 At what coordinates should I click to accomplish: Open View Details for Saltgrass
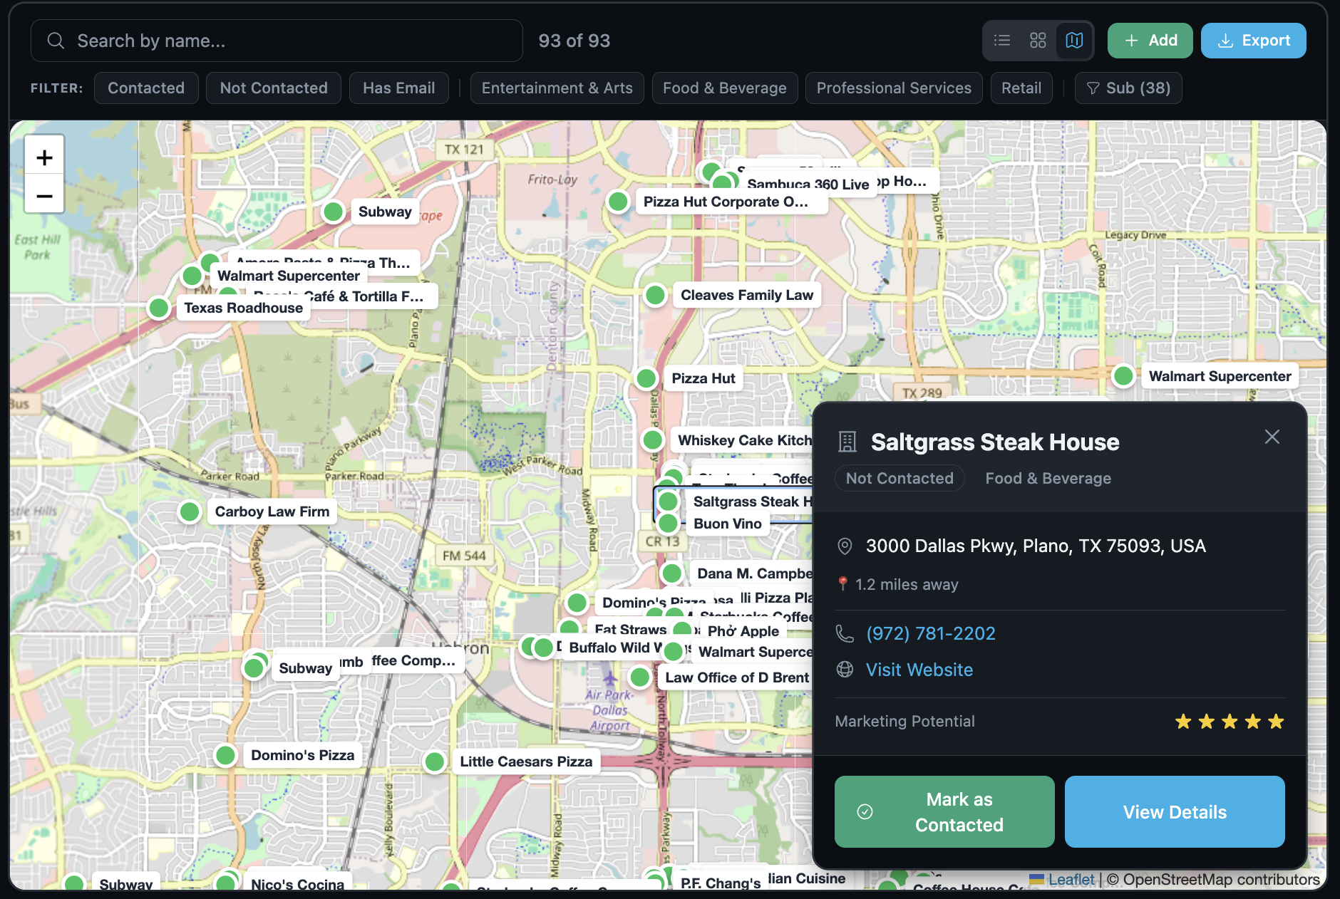coord(1175,811)
